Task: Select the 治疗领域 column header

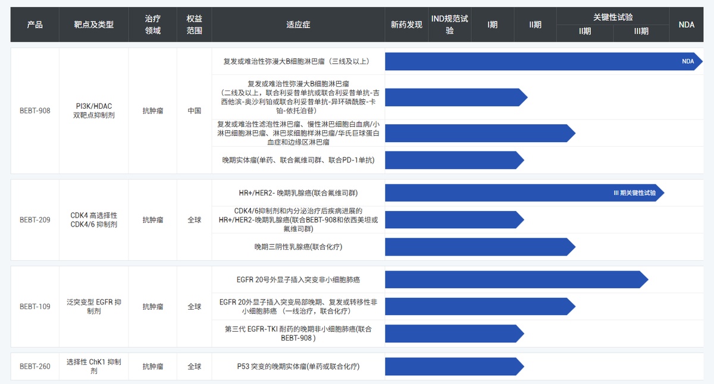Action: (153, 24)
